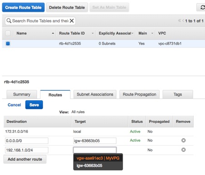Click the 172.31.0.0/16 destination
205x175 pixels.
coord(17,131)
